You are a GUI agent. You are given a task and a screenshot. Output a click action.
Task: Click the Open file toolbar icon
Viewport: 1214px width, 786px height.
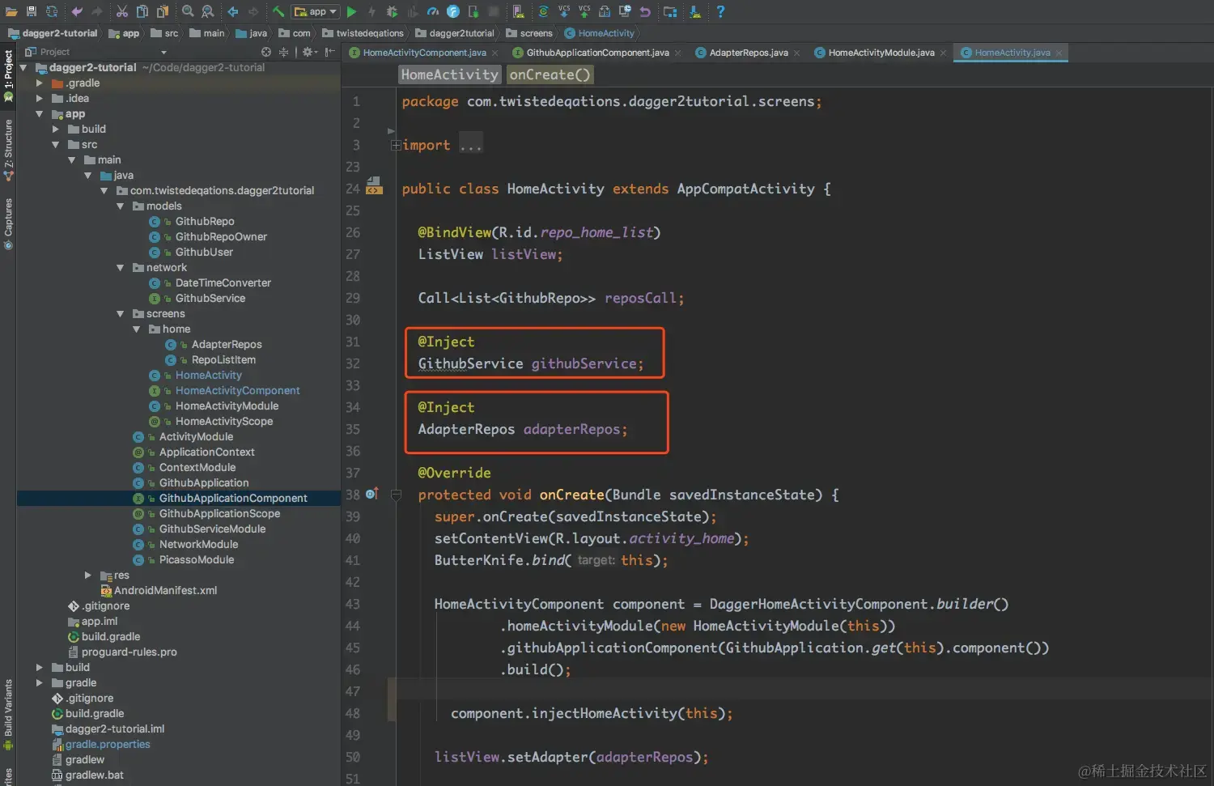coord(11,11)
